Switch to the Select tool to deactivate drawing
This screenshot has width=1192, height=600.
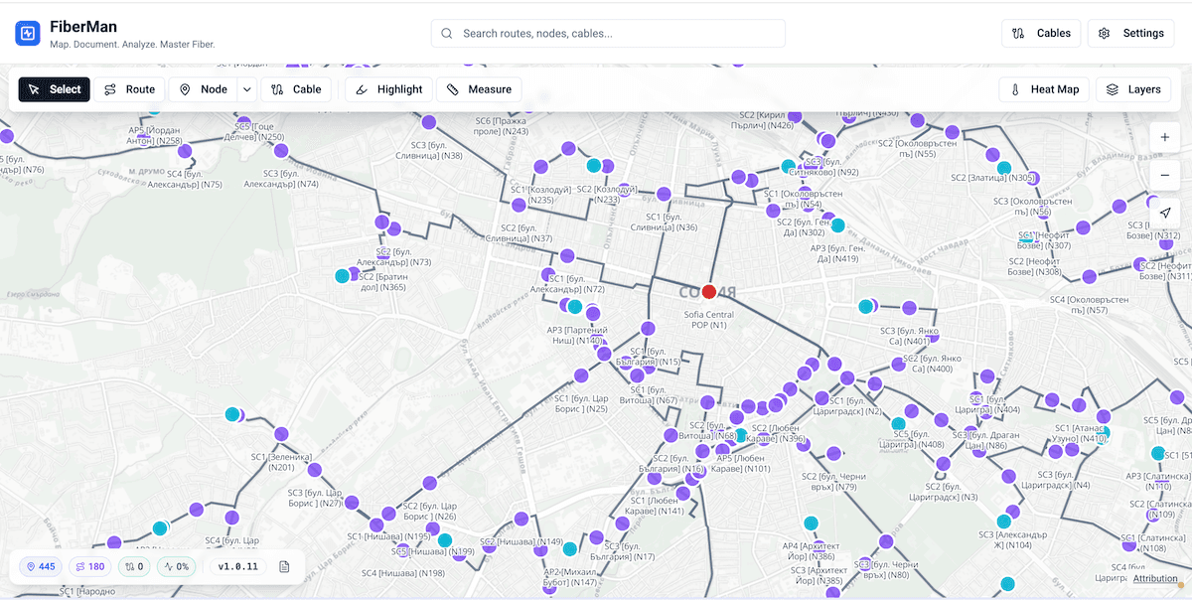54,88
